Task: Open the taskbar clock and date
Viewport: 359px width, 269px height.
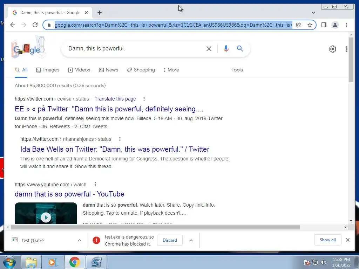Action: tap(341, 262)
